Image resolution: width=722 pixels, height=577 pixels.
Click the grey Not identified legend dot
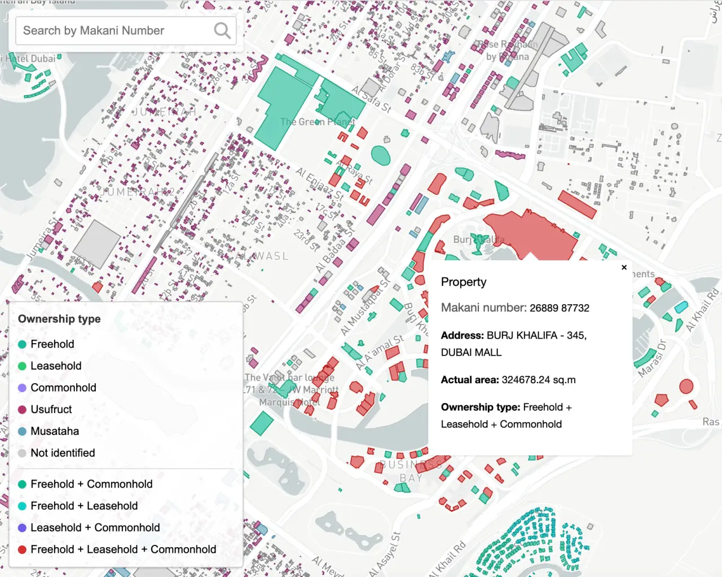(23, 453)
